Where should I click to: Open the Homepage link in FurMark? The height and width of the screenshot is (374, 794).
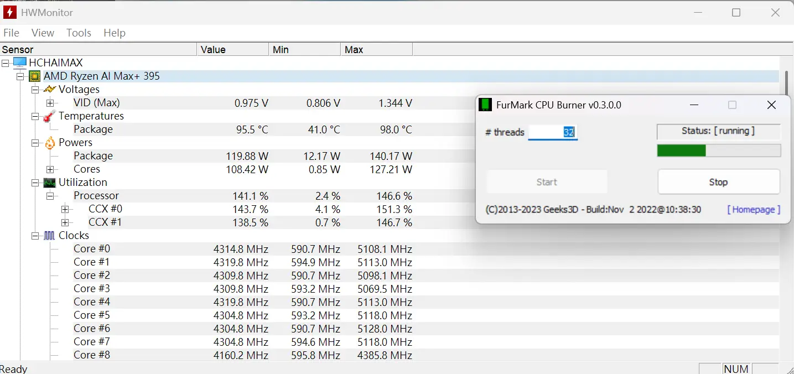754,209
